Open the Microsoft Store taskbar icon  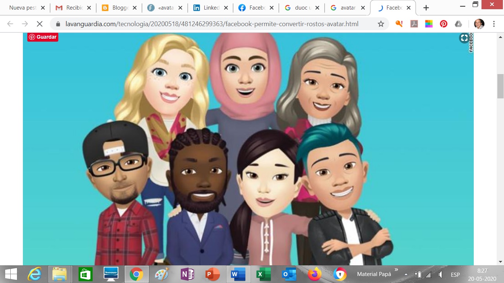[x=85, y=274]
